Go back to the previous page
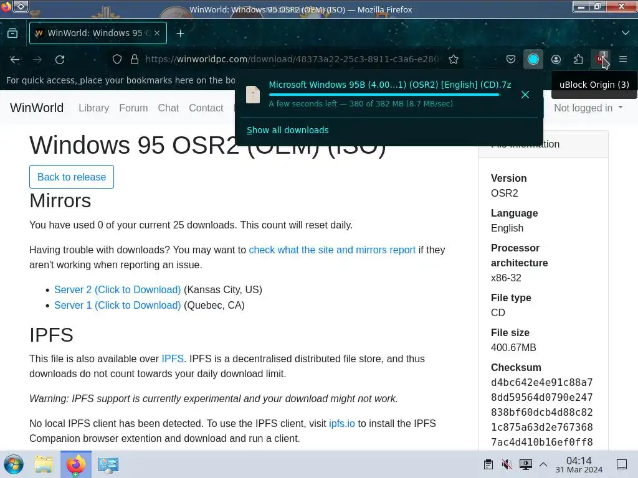Viewport: 638px width, 478px height. click(15, 59)
